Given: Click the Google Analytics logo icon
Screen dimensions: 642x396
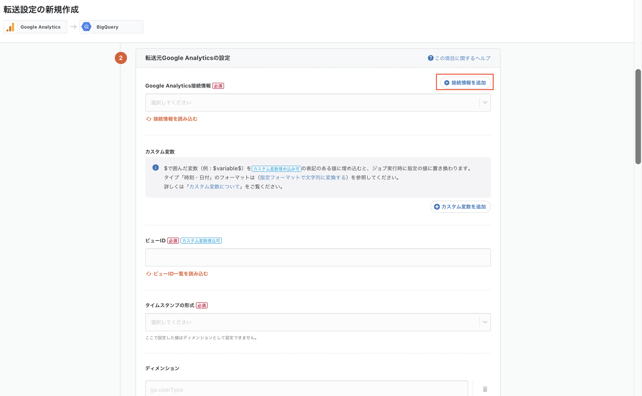Looking at the screenshot, I should pyautogui.click(x=10, y=27).
